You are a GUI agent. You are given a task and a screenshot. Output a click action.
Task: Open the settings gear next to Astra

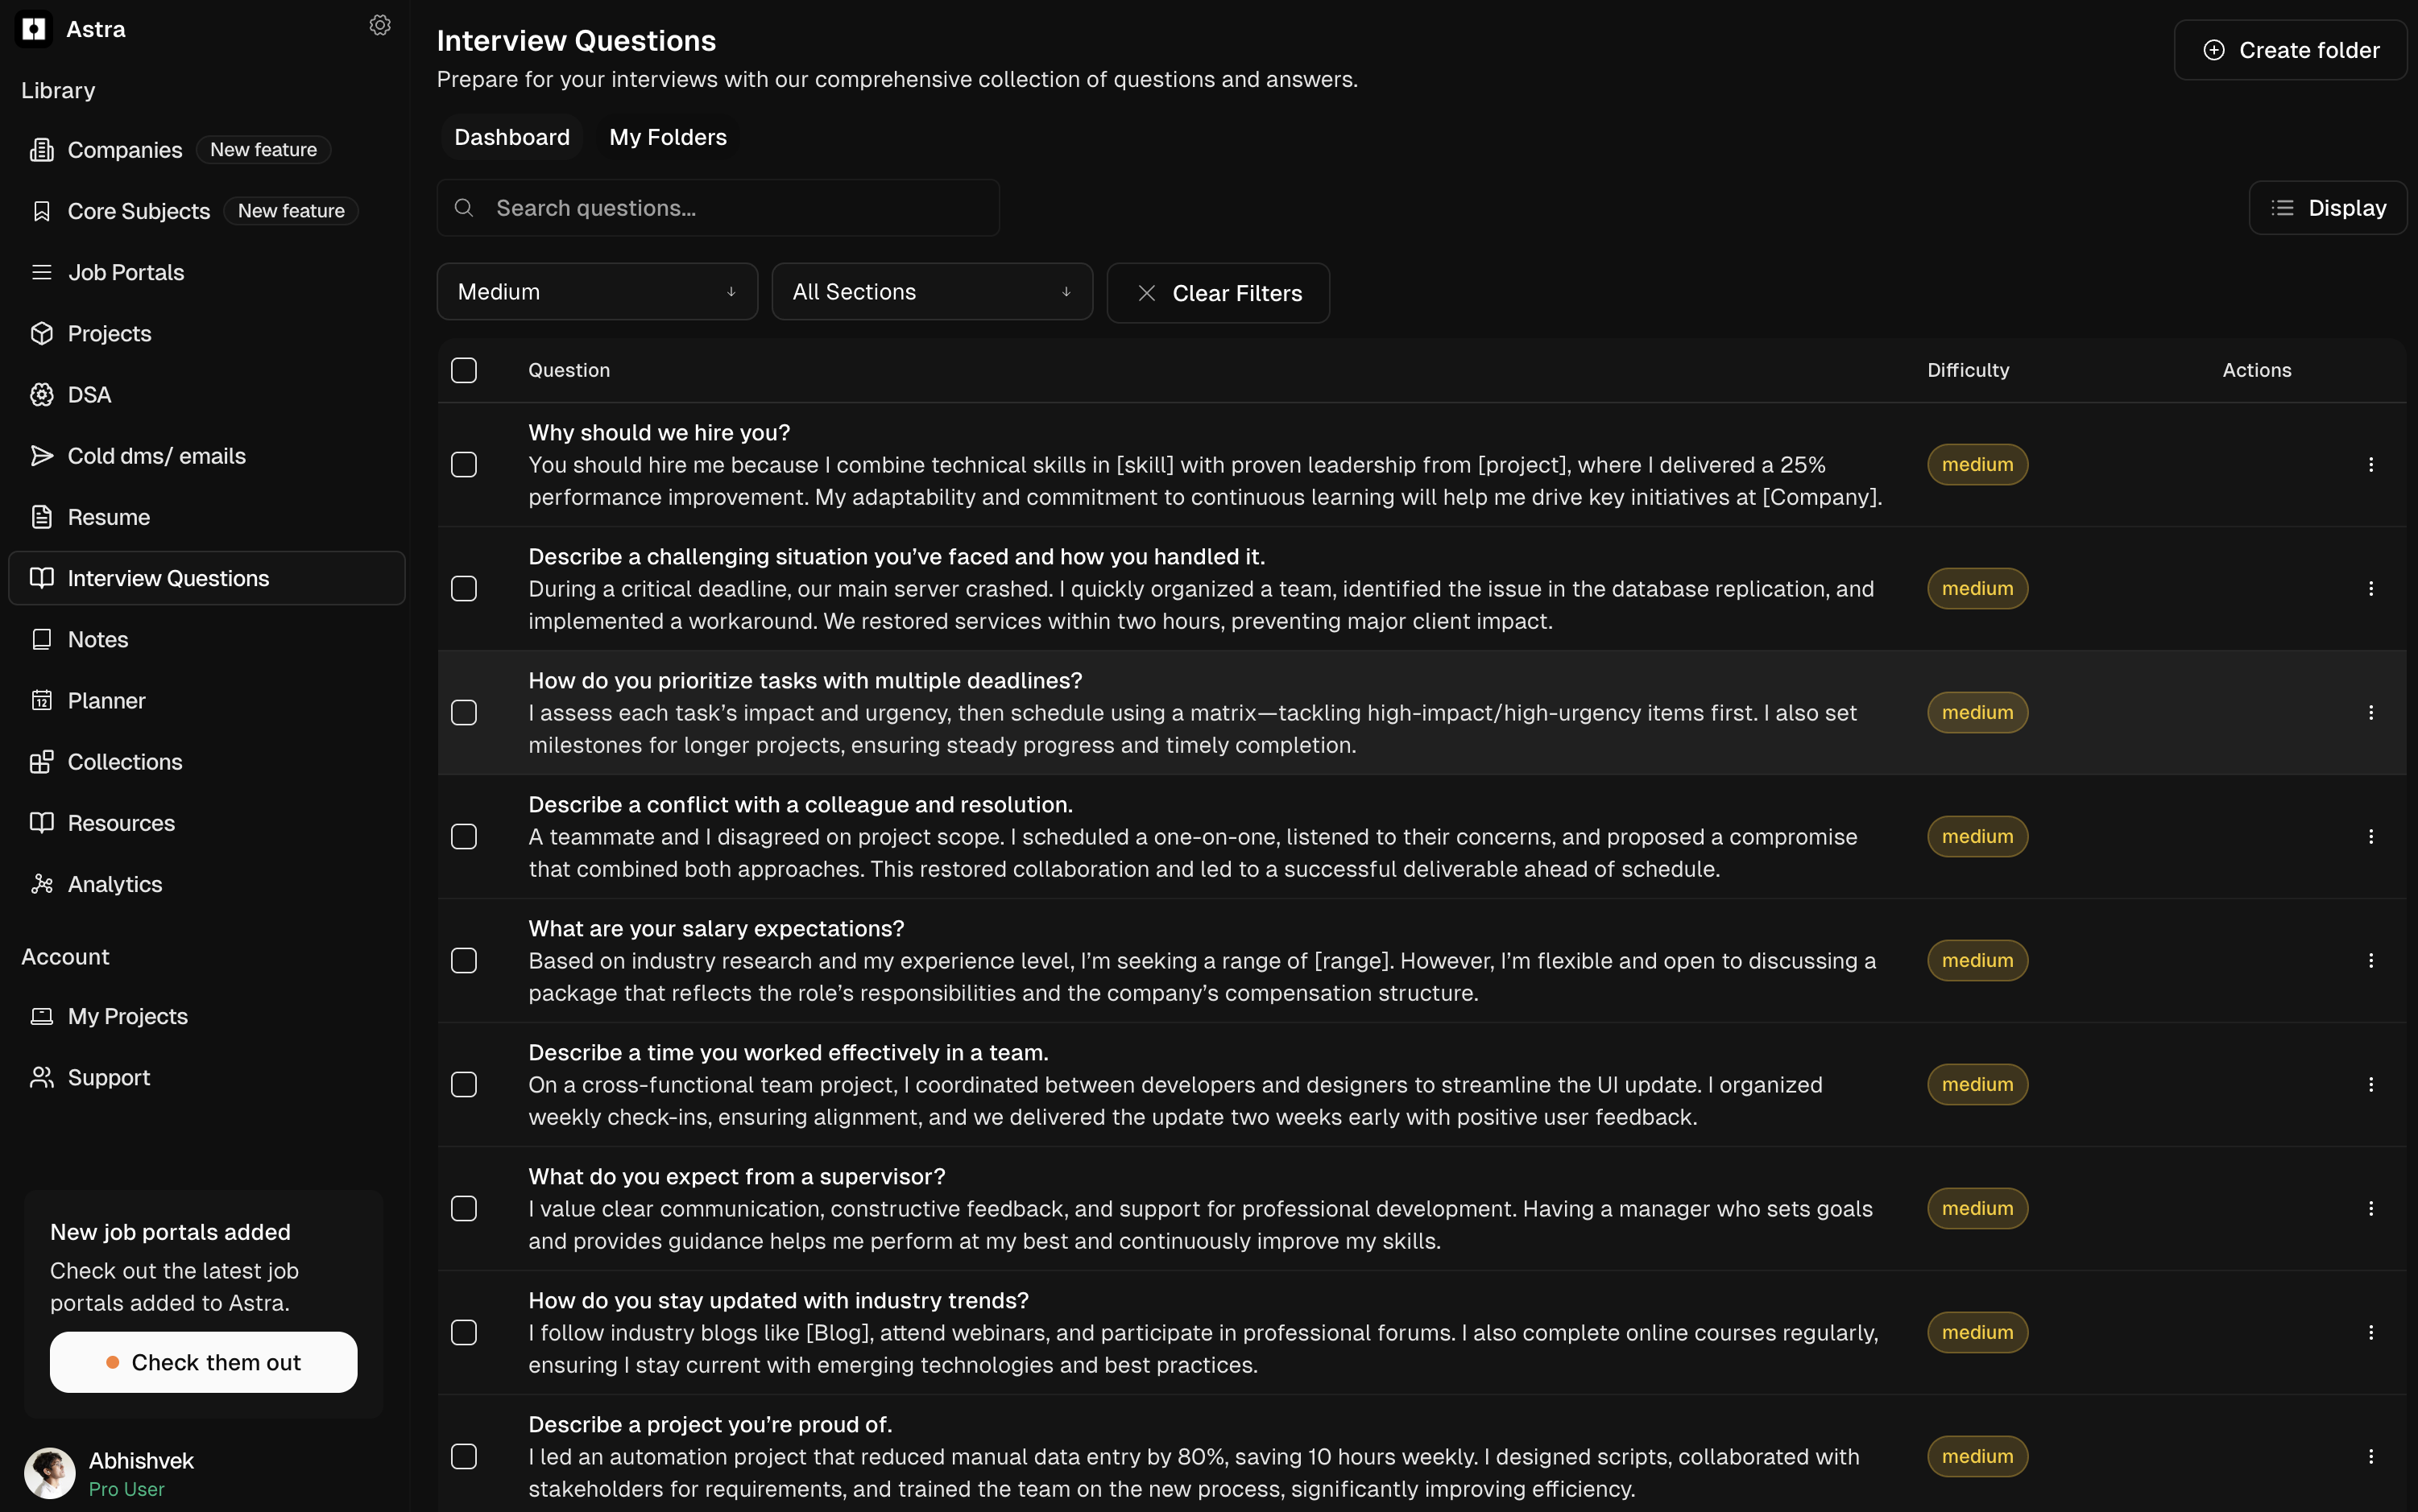[379, 26]
